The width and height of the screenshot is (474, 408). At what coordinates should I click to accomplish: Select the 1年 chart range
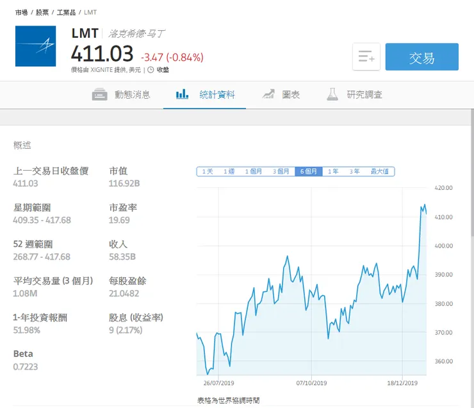point(333,172)
